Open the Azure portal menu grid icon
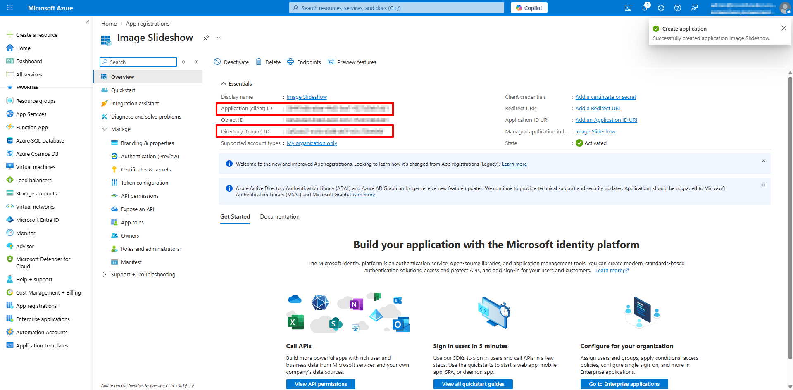 click(x=10, y=8)
